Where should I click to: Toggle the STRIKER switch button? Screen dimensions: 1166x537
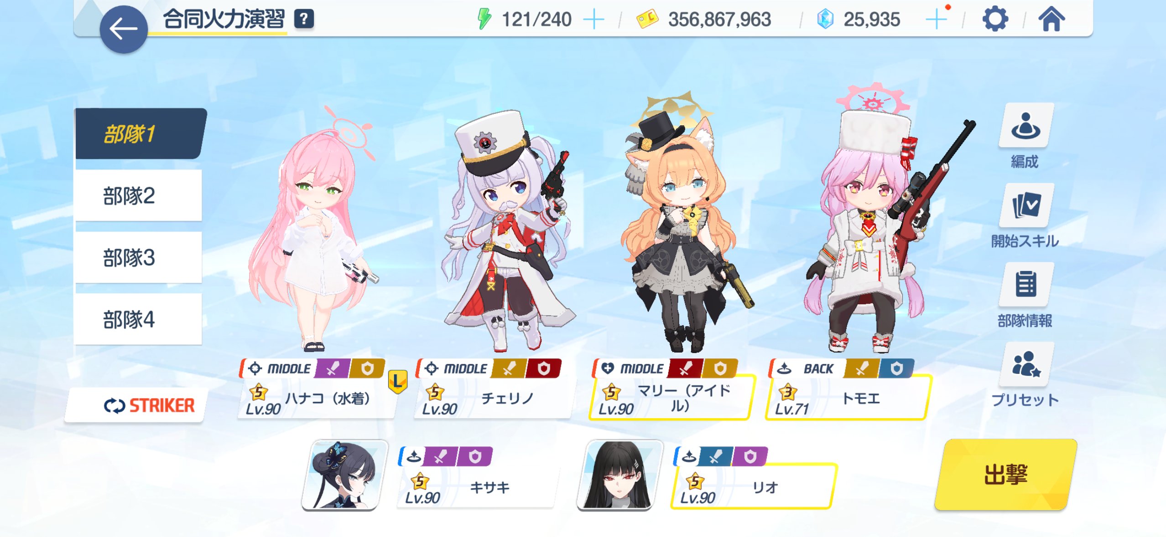[x=136, y=405]
